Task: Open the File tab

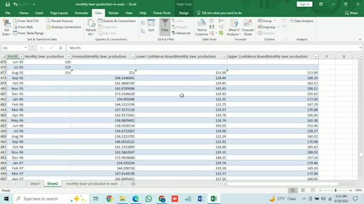Action: (x=7, y=13)
